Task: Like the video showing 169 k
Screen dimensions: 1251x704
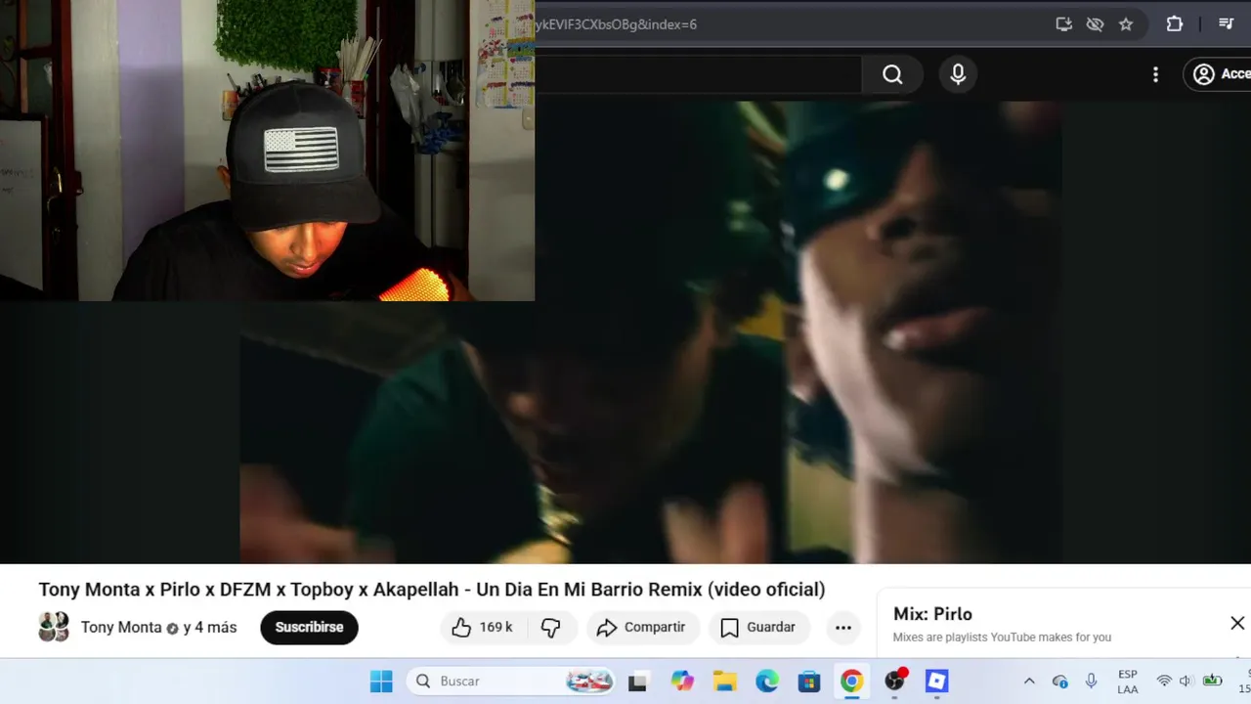Action: pyautogui.click(x=483, y=628)
